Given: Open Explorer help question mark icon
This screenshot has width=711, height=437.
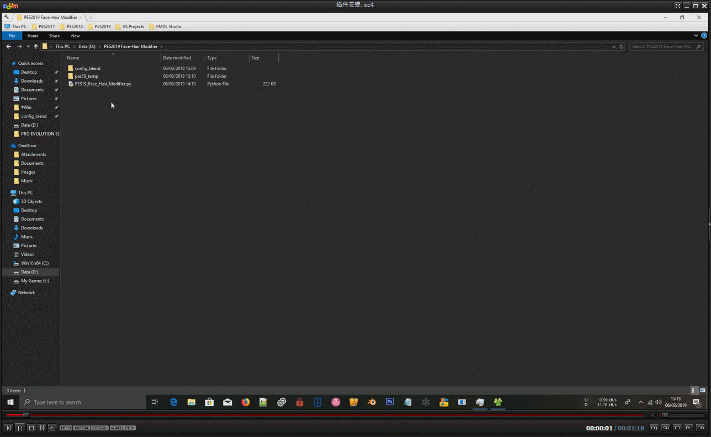Looking at the screenshot, I should 704,36.
